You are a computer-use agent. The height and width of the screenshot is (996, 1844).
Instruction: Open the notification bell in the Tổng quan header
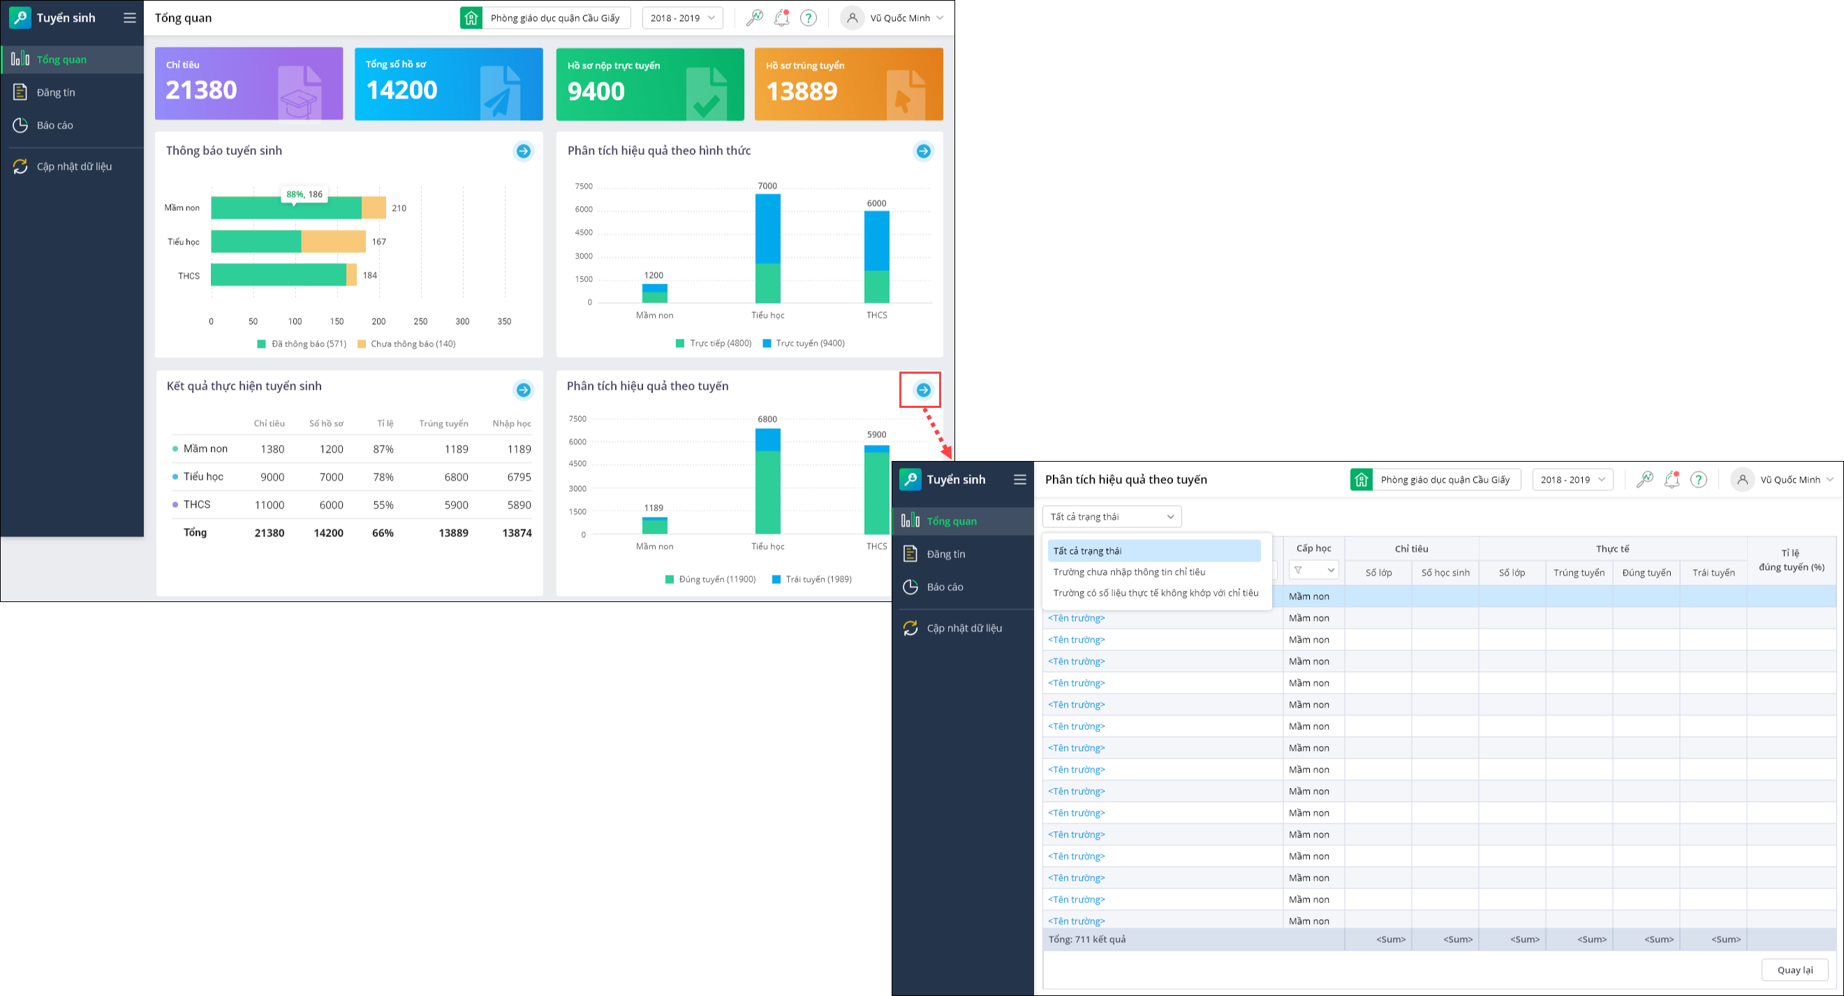point(781,18)
